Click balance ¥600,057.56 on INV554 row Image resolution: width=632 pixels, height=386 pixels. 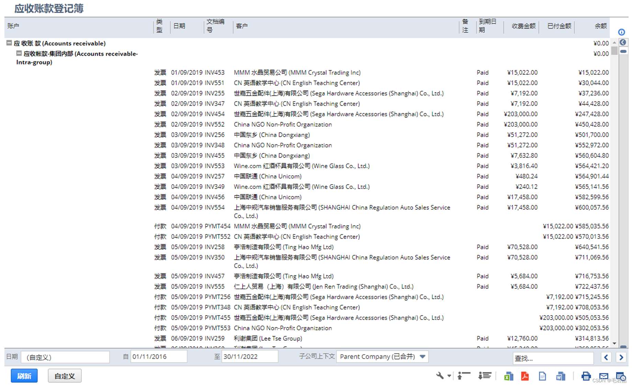pyautogui.click(x=592, y=207)
